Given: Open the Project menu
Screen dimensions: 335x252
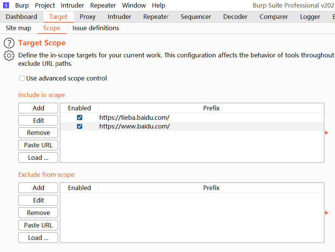Looking at the screenshot, I should click(x=45, y=5).
